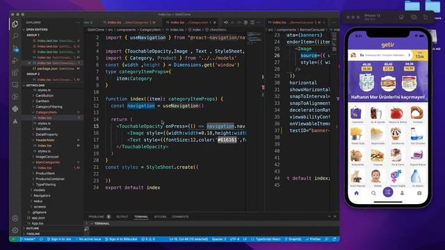Image resolution: width=445 pixels, height=250 pixels.
Task: Click the rotate icon on simulator toolbar
Action: click(x=426, y=17)
